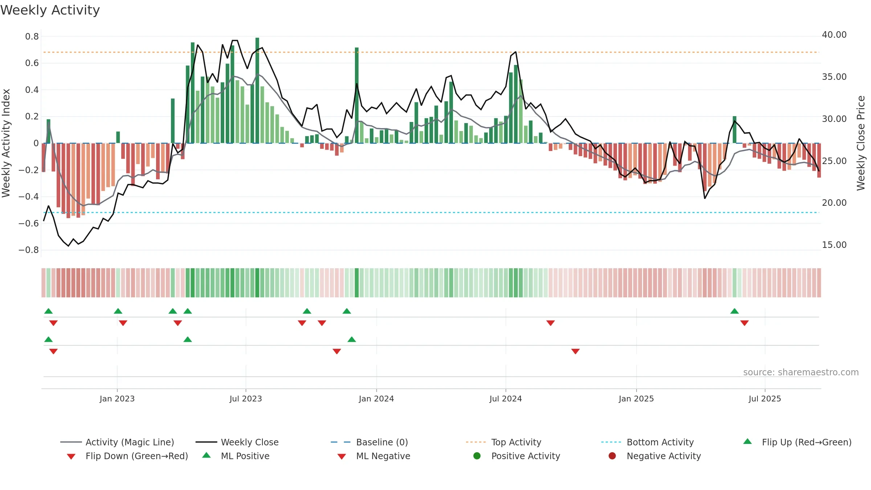The height and width of the screenshot is (490, 871).
Task: Click the Jan 2024 axis label
Action: (376, 399)
